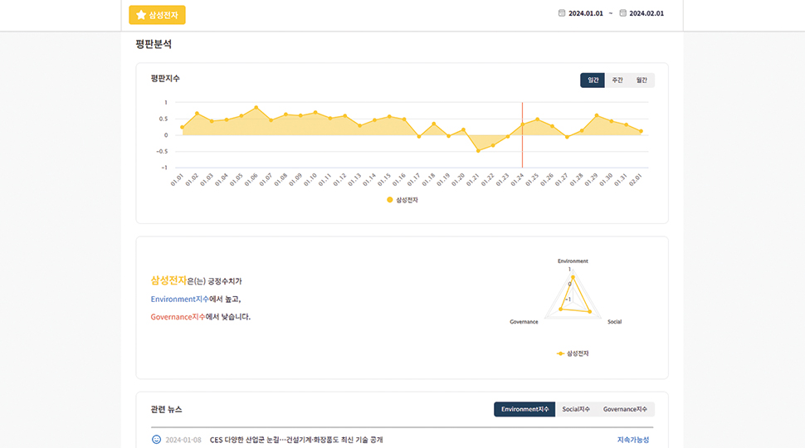Open the end date calendar icon
The image size is (805, 448).
[622, 12]
